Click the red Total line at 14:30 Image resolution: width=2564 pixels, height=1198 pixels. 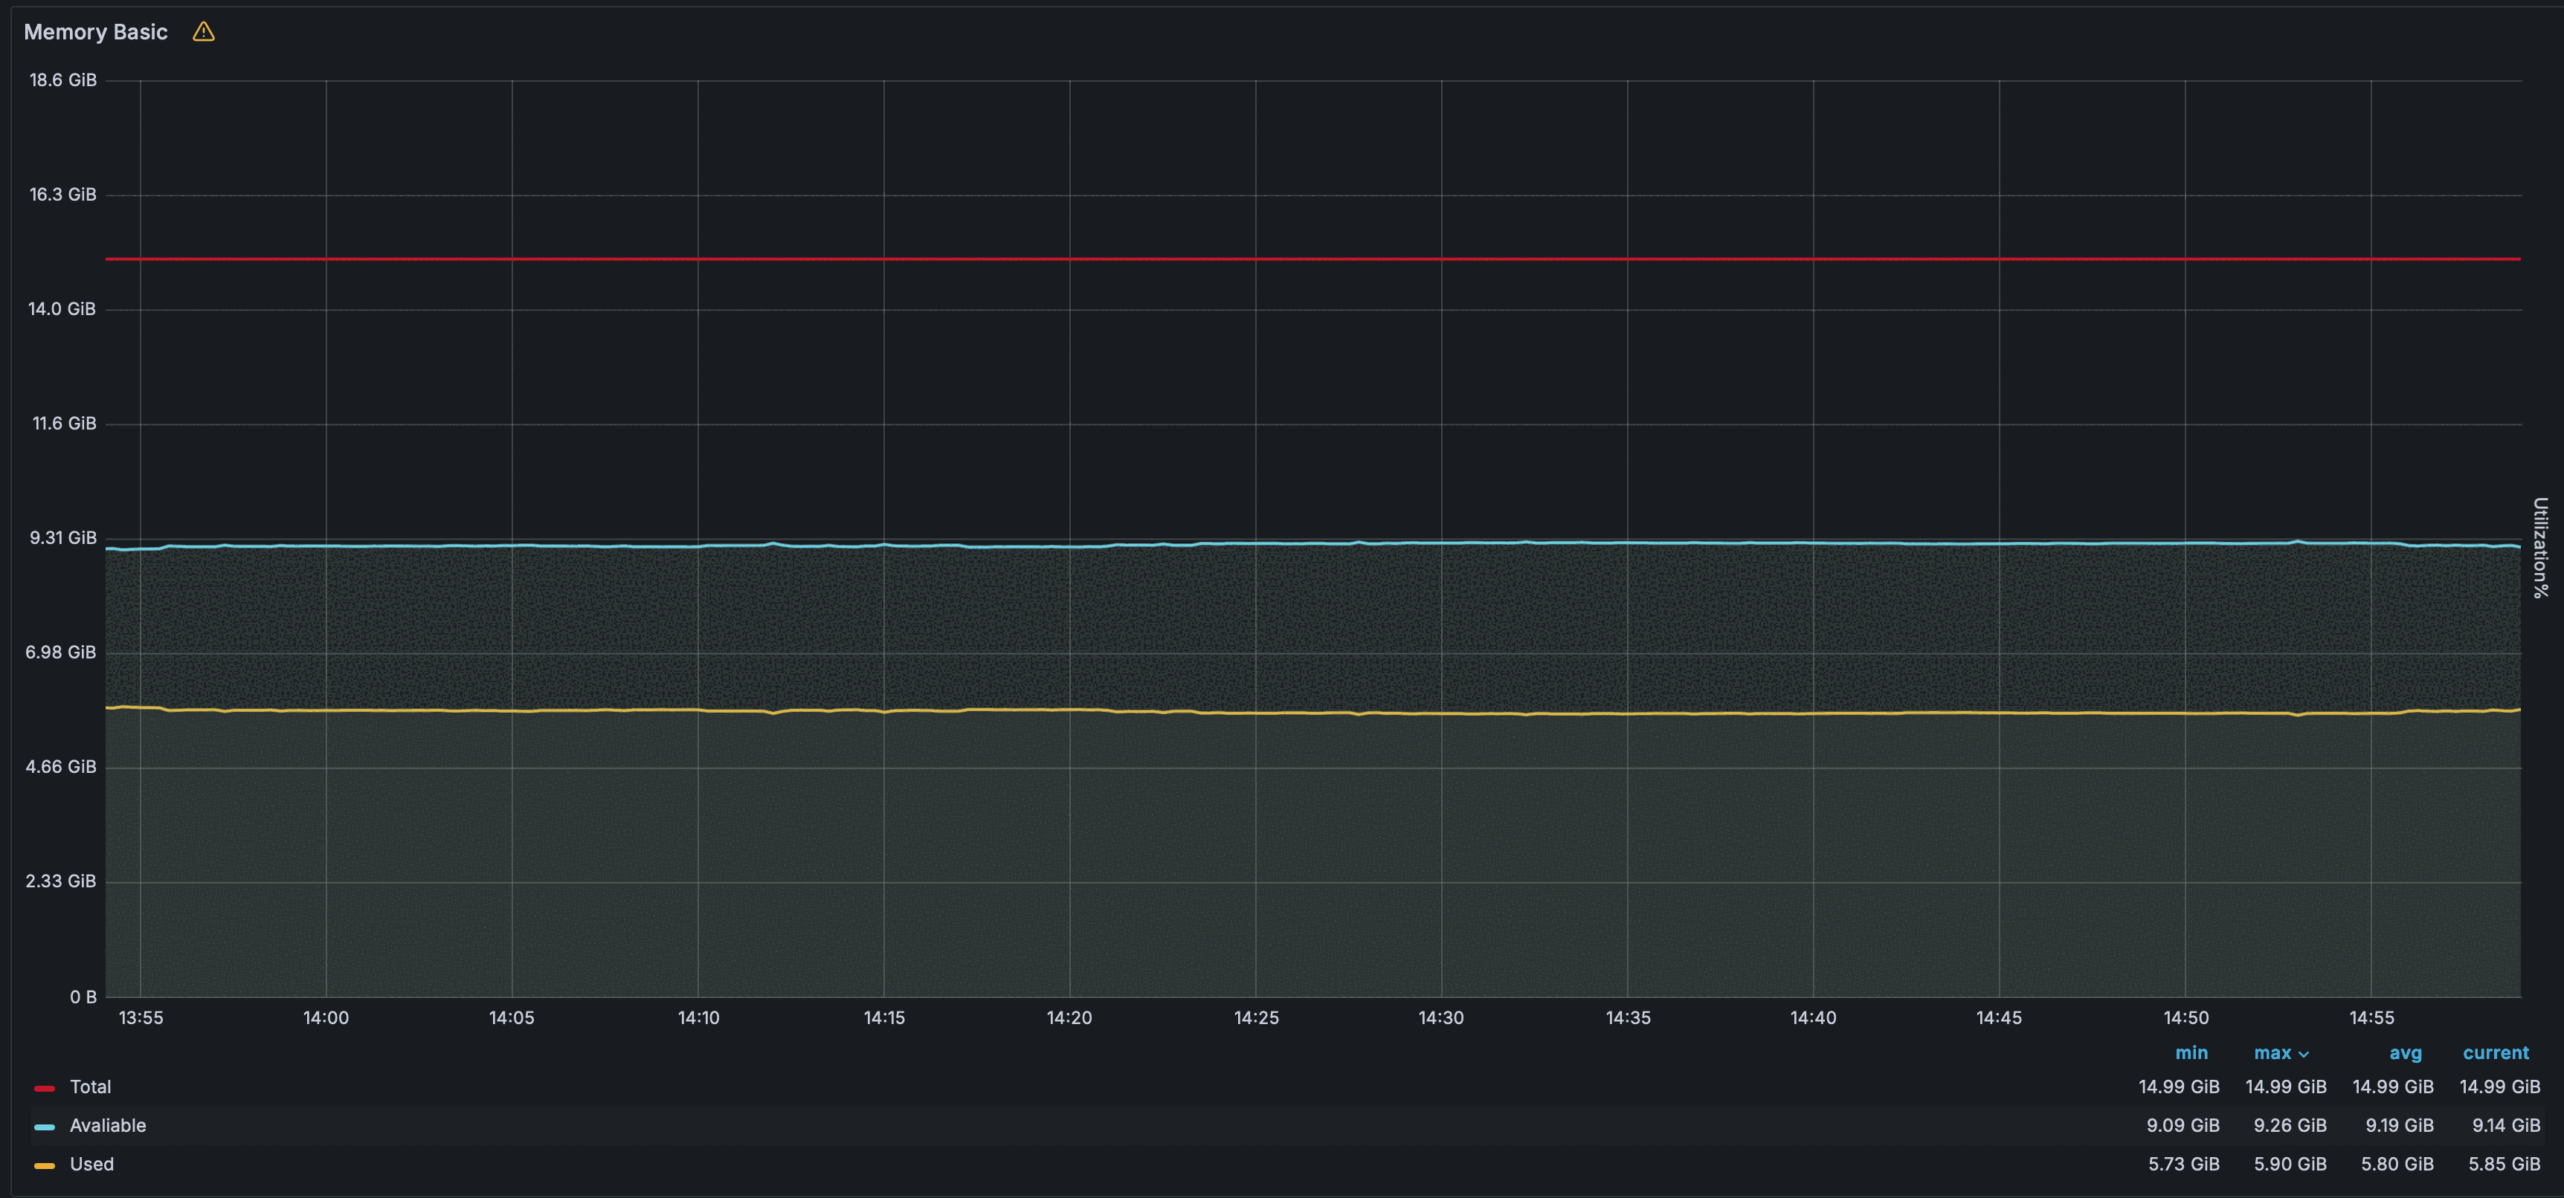click(1441, 259)
